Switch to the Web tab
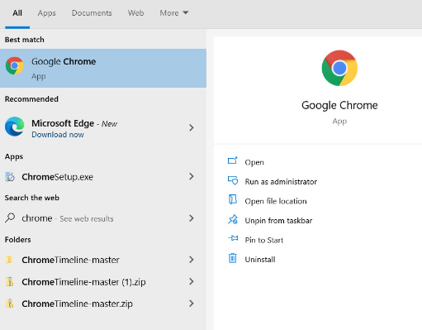Screen dimensions: 422x330 click(135, 13)
